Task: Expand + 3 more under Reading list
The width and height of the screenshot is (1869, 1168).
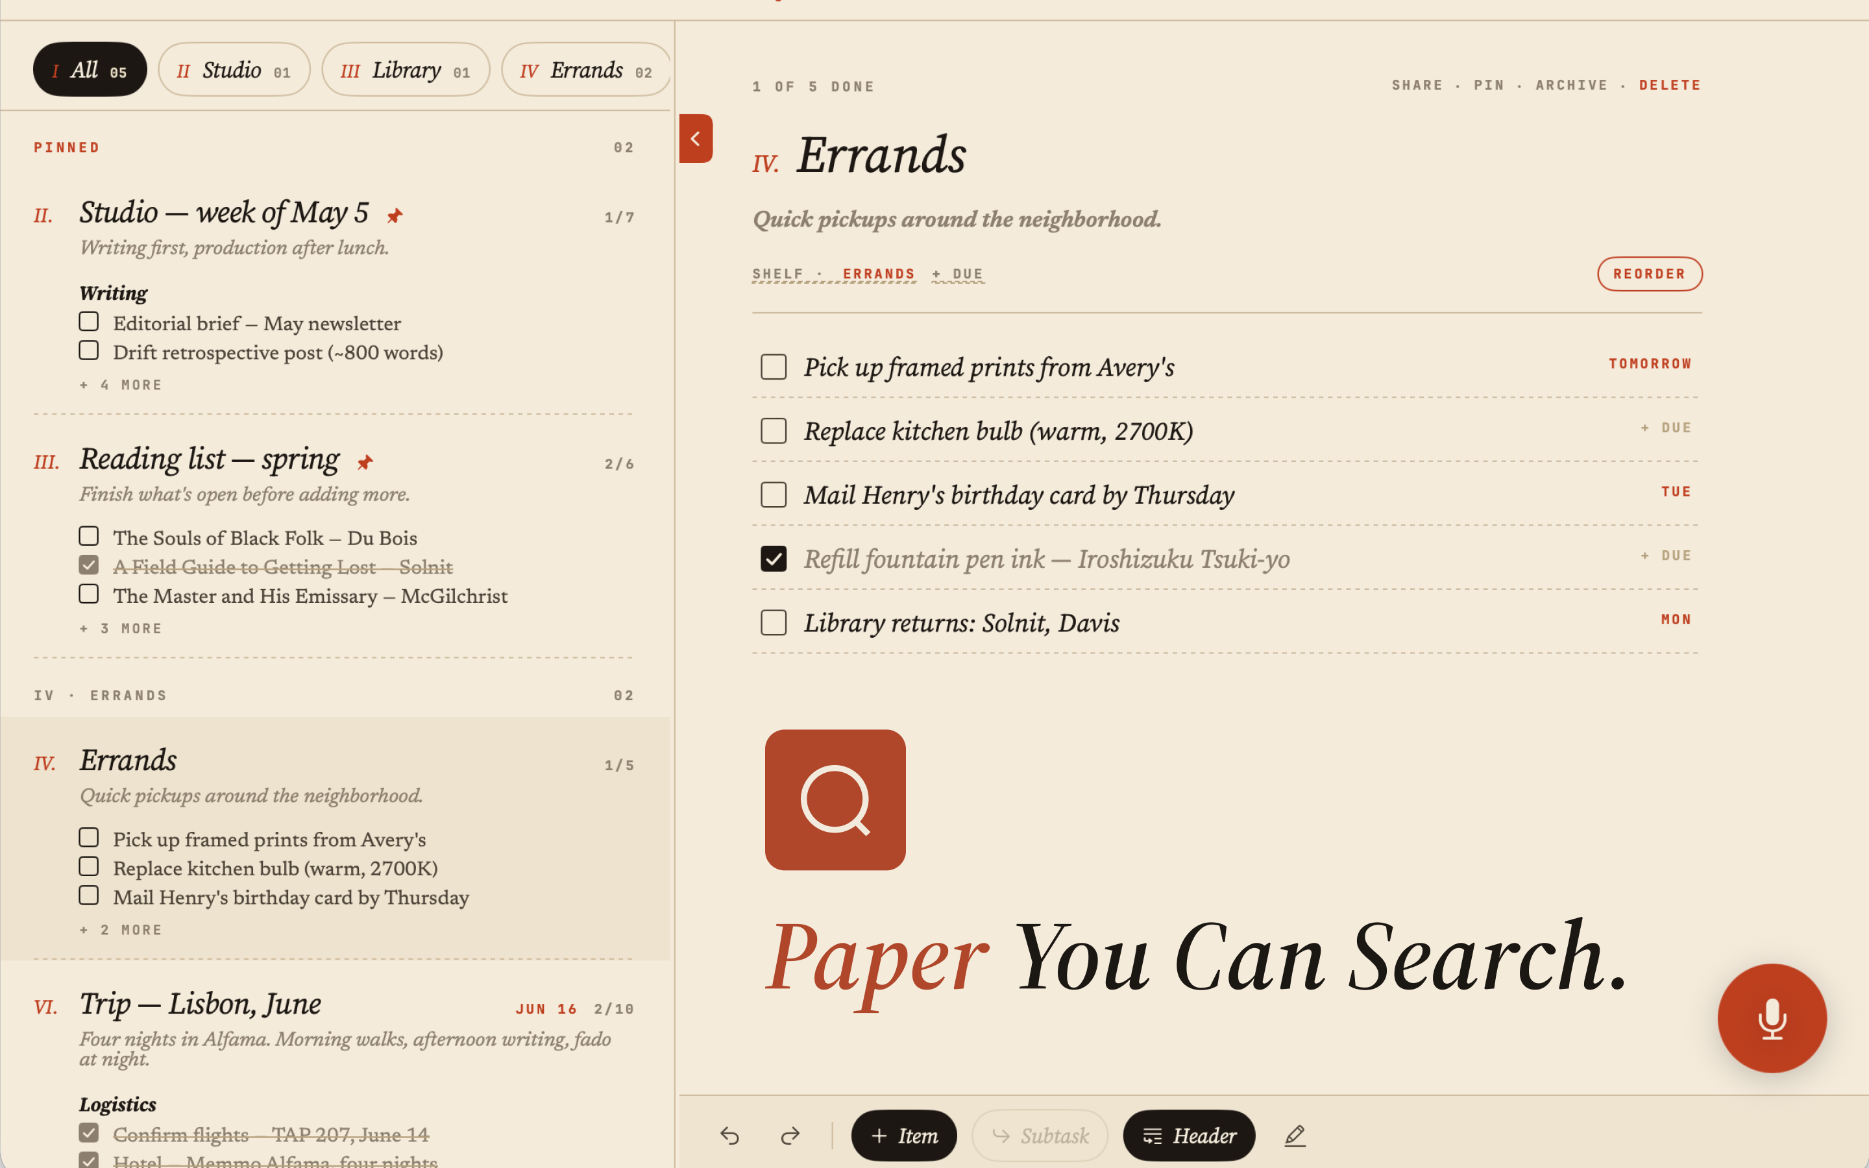Action: 121,629
